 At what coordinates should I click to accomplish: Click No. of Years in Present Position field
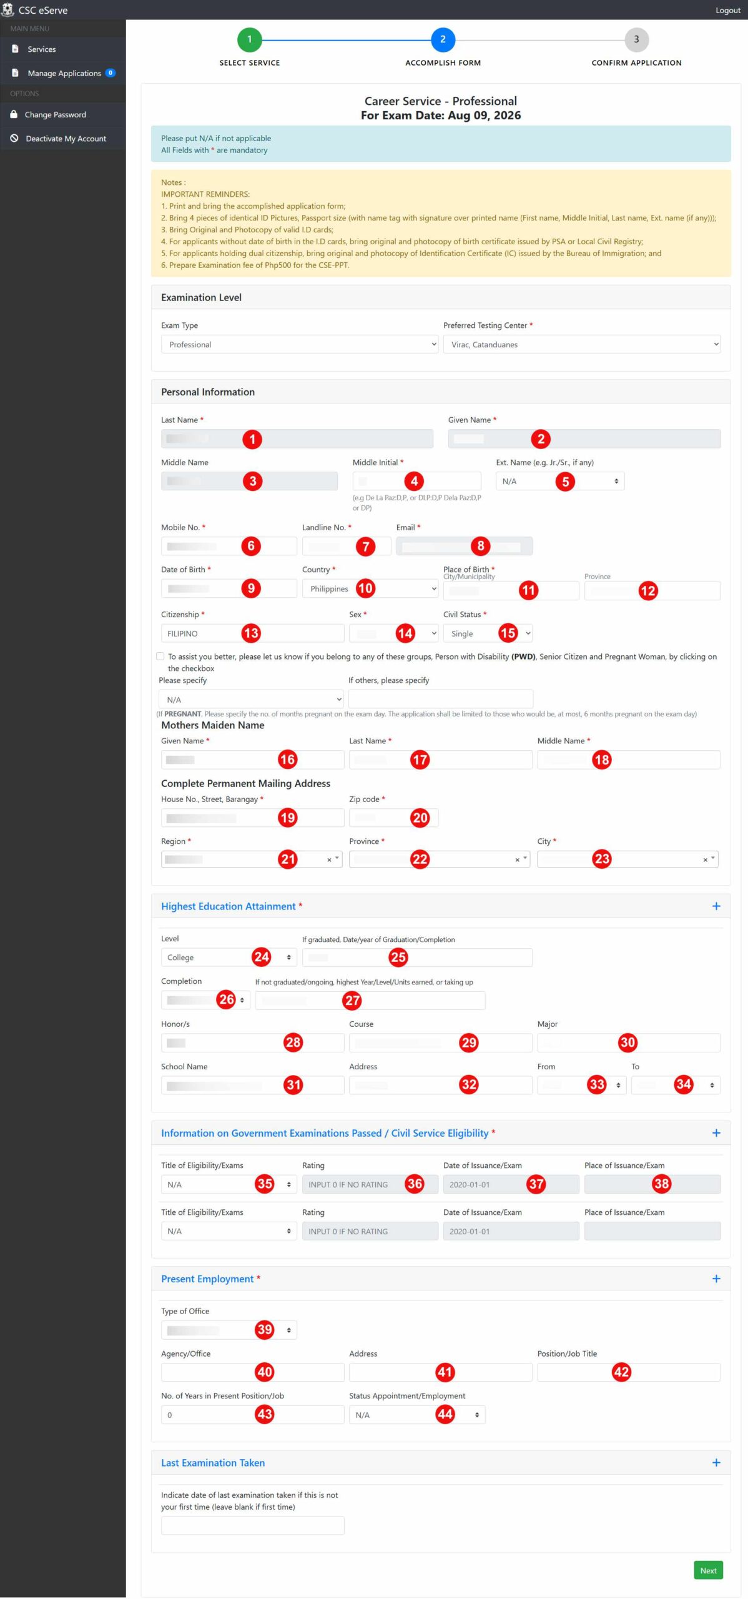[252, 1415]
